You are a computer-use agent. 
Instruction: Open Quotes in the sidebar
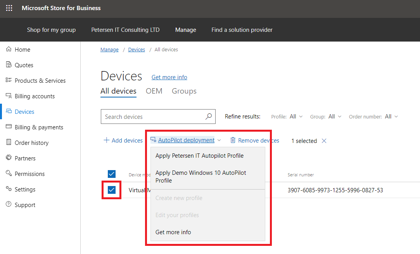coord(24,65)
